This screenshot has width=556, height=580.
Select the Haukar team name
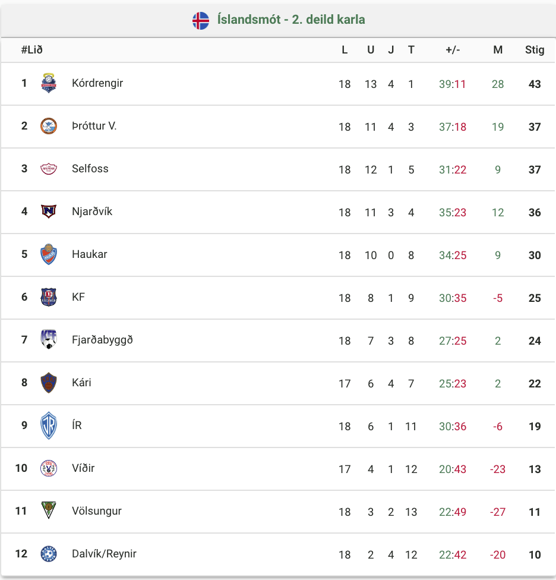point(90,254)
